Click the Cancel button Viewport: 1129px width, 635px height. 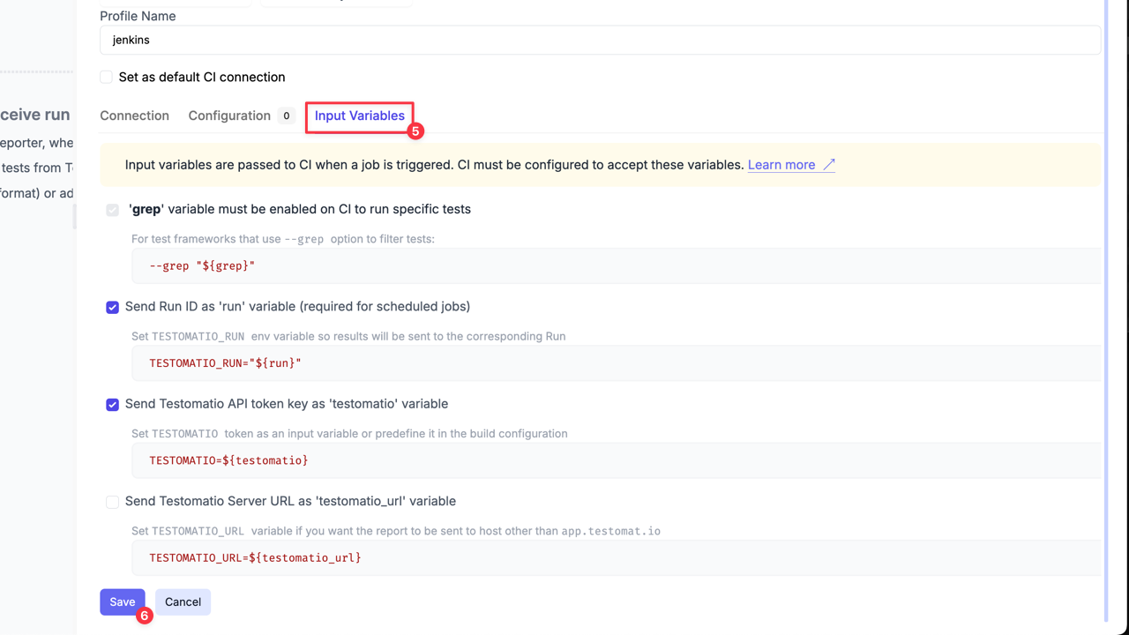[183, 602]
